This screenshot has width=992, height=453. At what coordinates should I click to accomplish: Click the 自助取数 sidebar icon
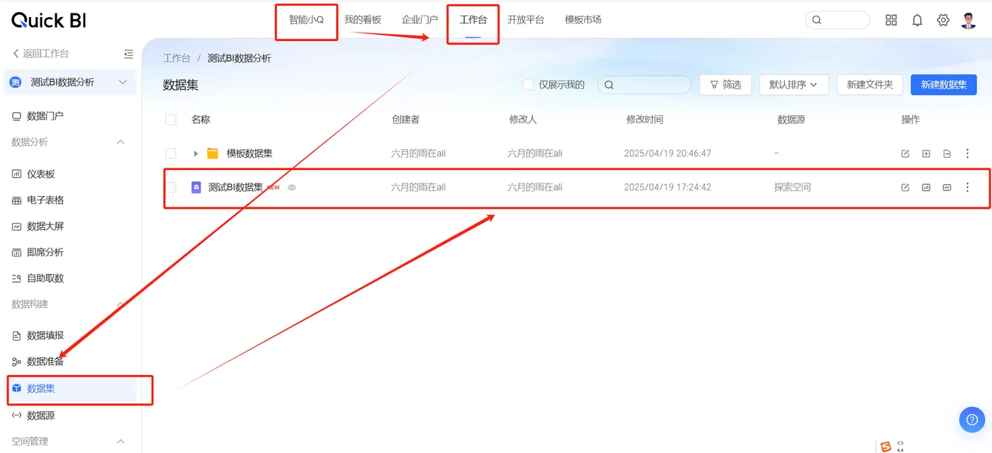coord(16,278)
